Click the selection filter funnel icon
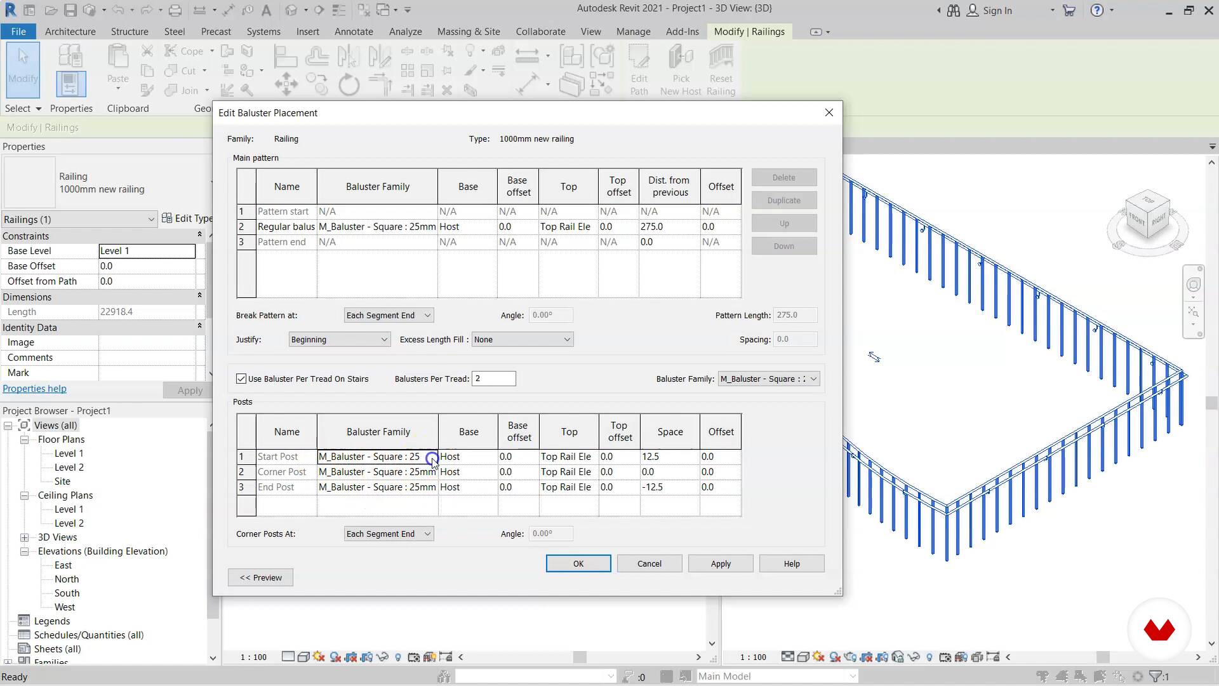This screenshot has width=1219, height=686. click(x=1156, y=676)
